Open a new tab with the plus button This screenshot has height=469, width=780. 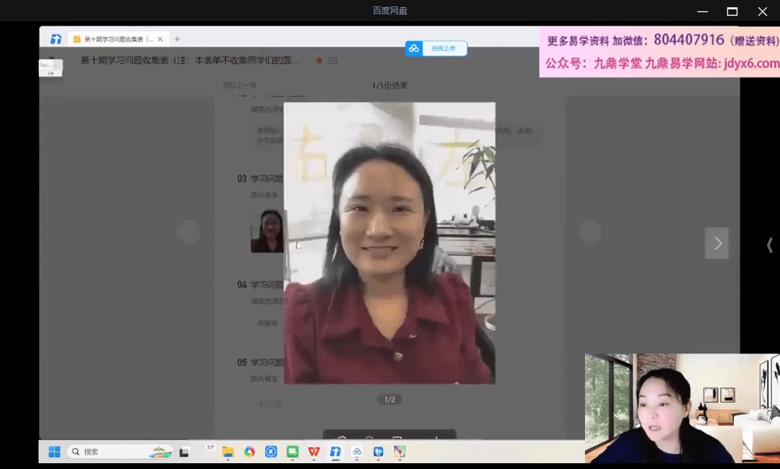click(178, 39)
